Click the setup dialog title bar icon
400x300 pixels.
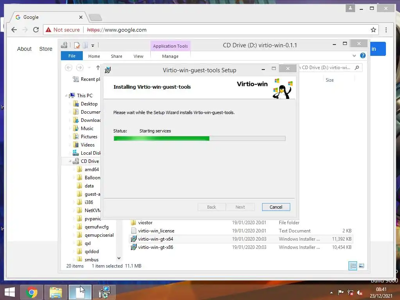click(x=108, y=70)
